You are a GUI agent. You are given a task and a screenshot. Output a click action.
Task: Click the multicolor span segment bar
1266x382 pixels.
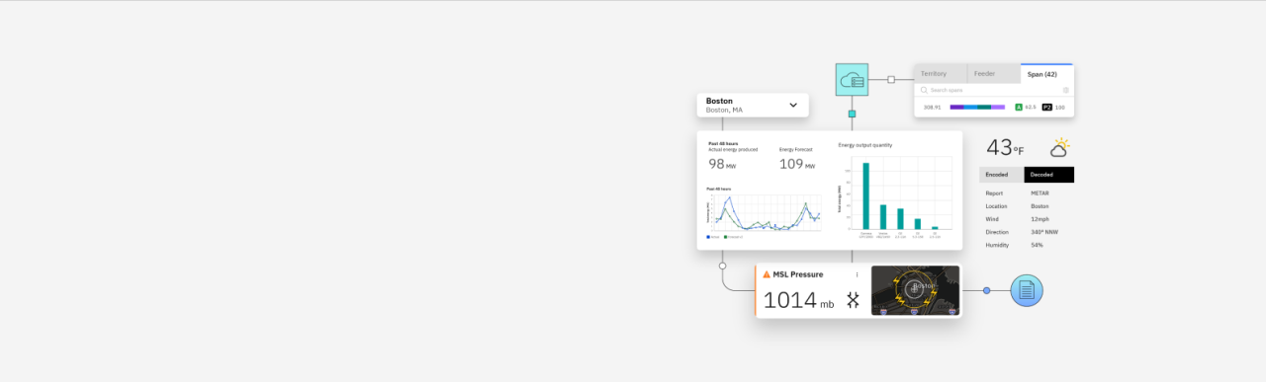pos(977,107)
